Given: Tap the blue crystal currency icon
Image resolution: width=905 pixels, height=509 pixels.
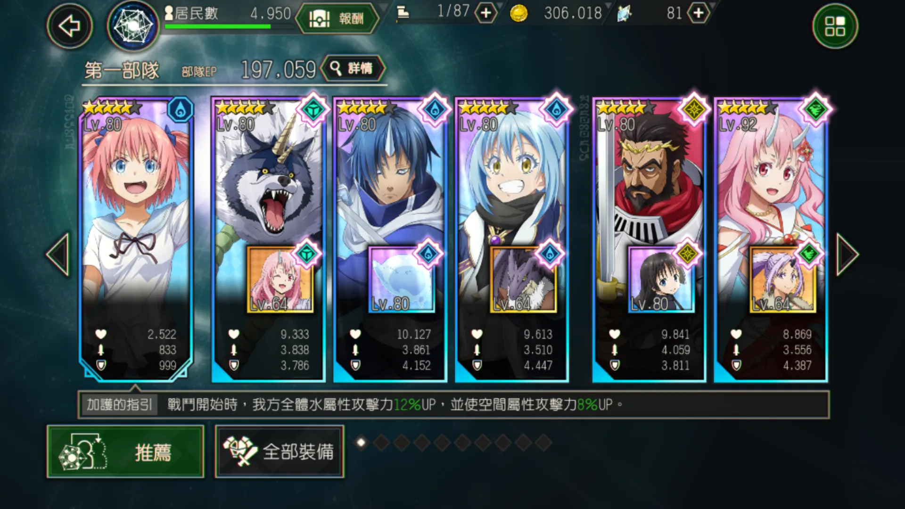Looking at the screenshot, I should pyautogui.click(x=624, y=14).
